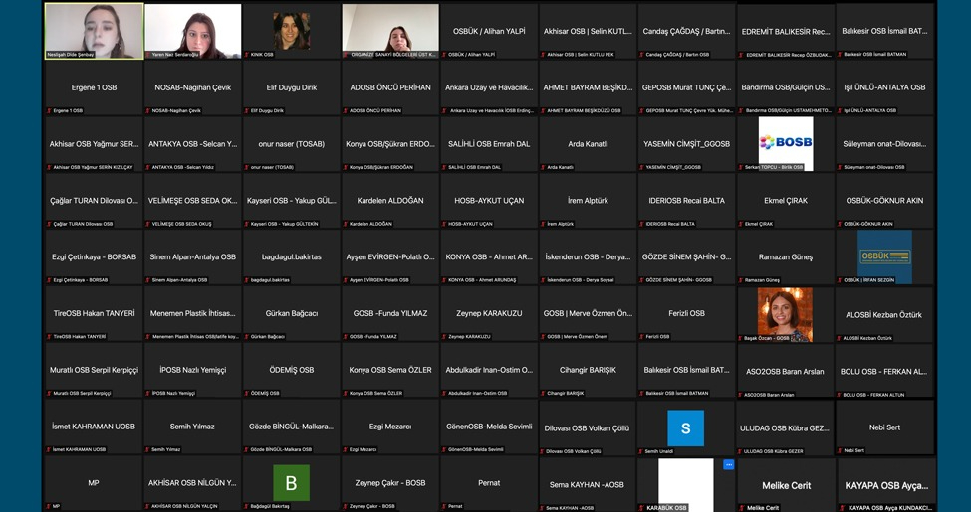This screenshot has height=512, width=971.
Task: Click muted mic icon beside Pernat label
Action: click(444, 506)
